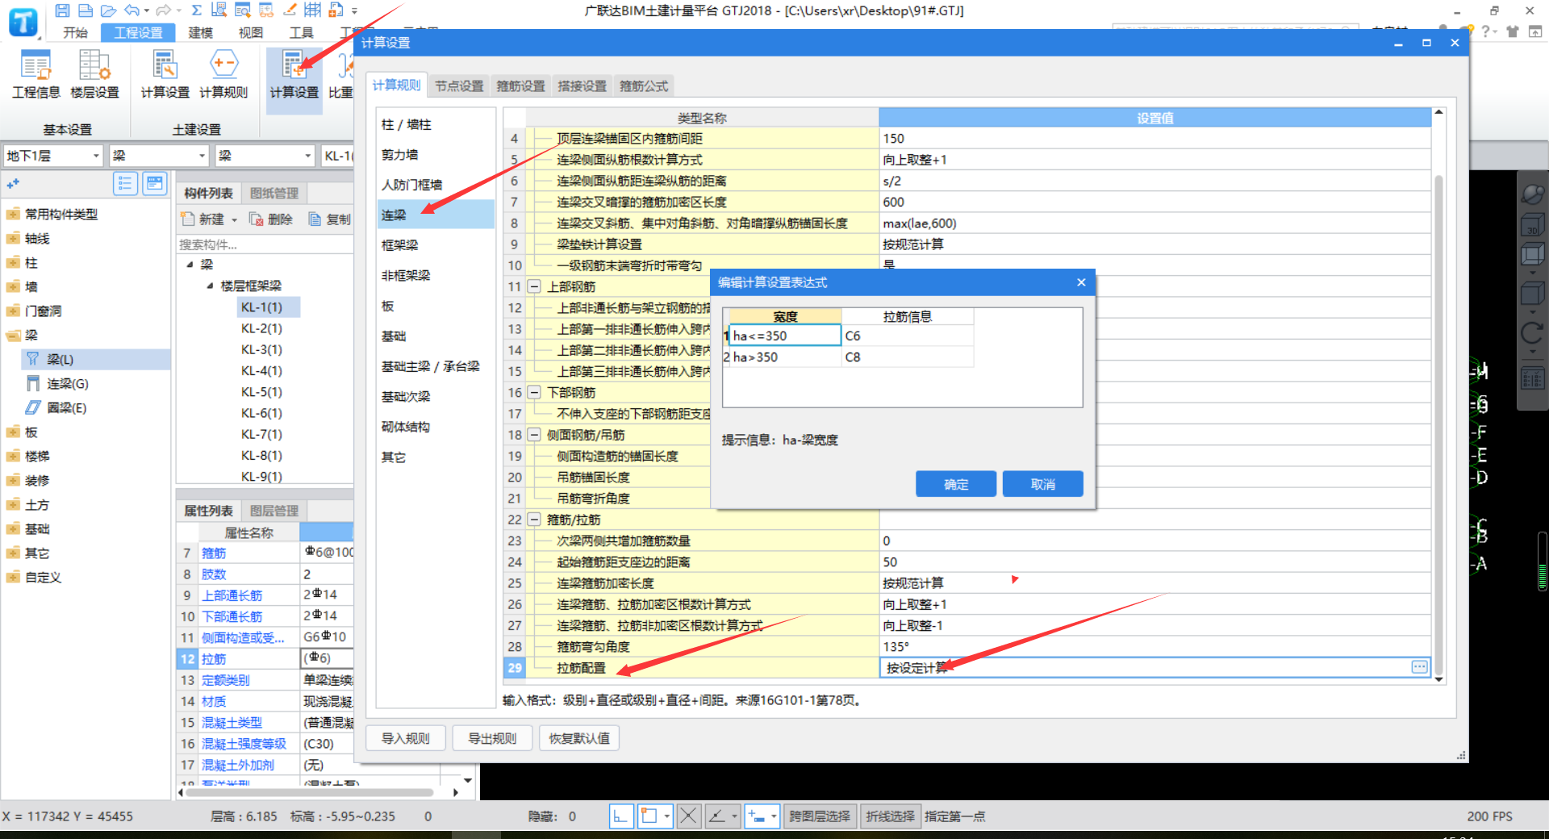Click 导出规则 button
The width and height of the screenshot is (1549, 839).
point(492,738)
